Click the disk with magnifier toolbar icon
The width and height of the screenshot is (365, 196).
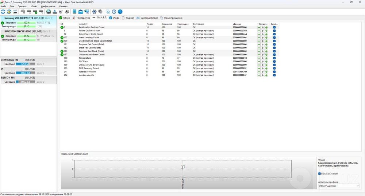pos(41,12)
